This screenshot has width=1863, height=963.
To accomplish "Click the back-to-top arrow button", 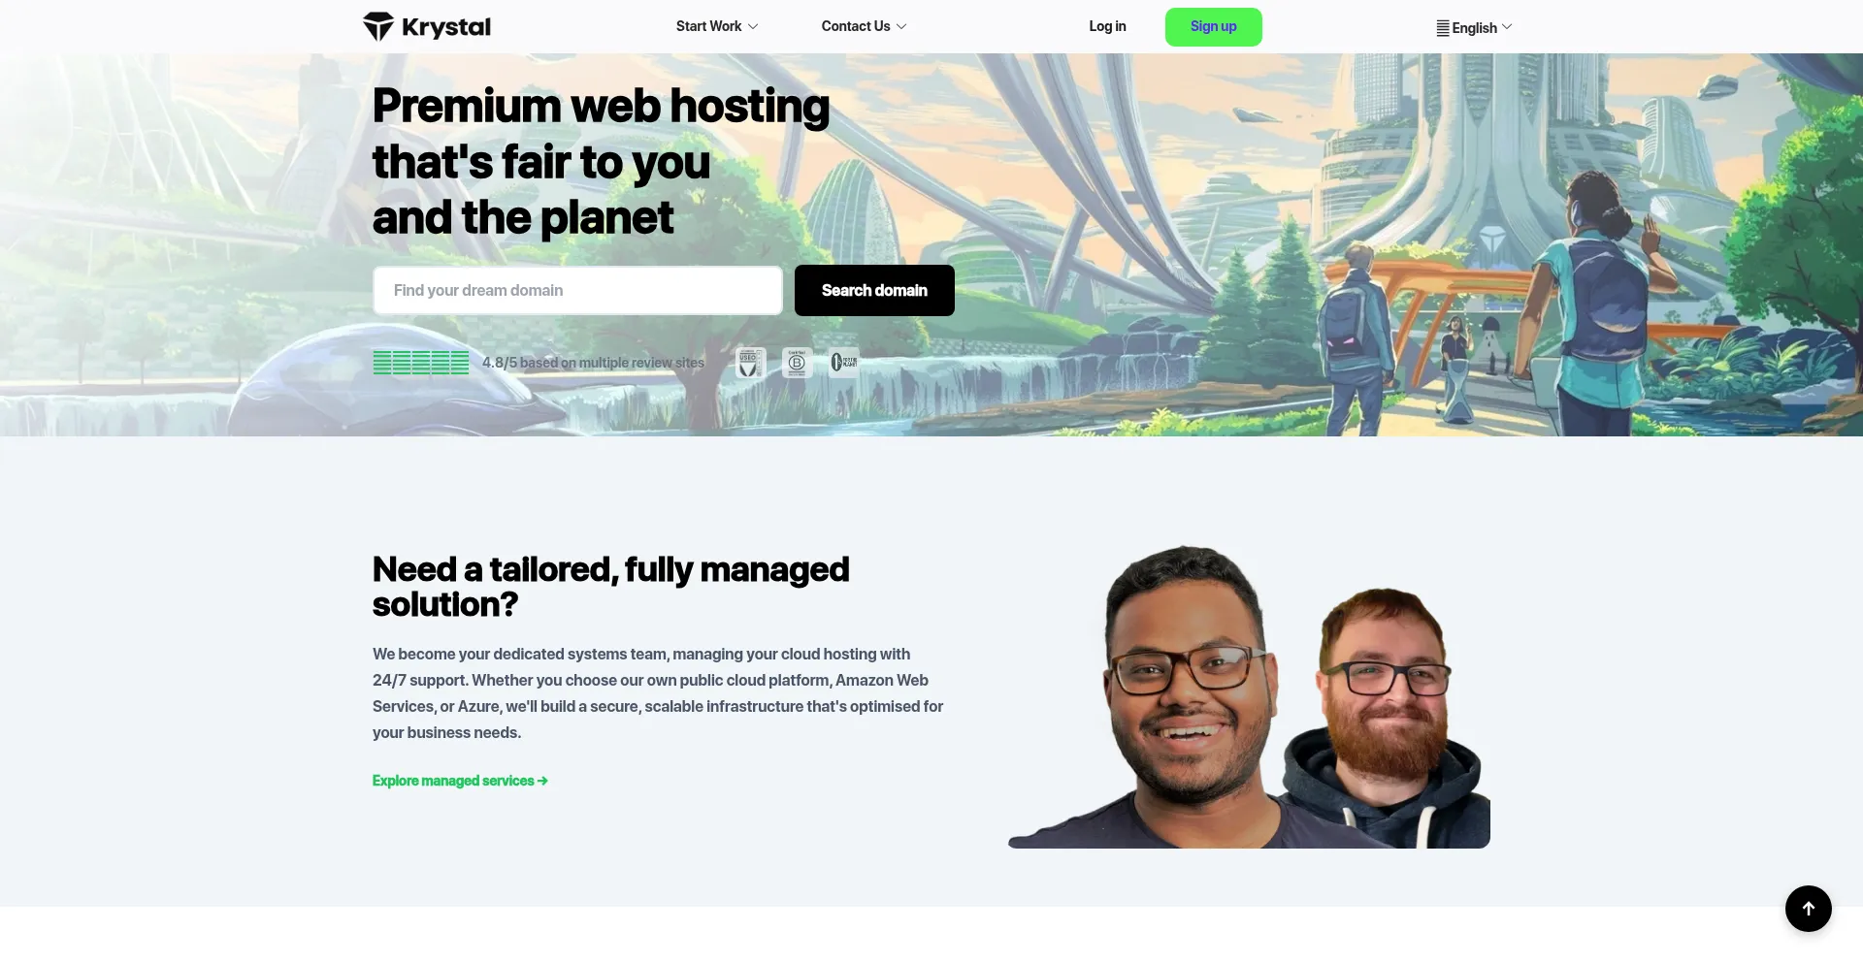I will pyautogui.click(x=1808, y=909).
